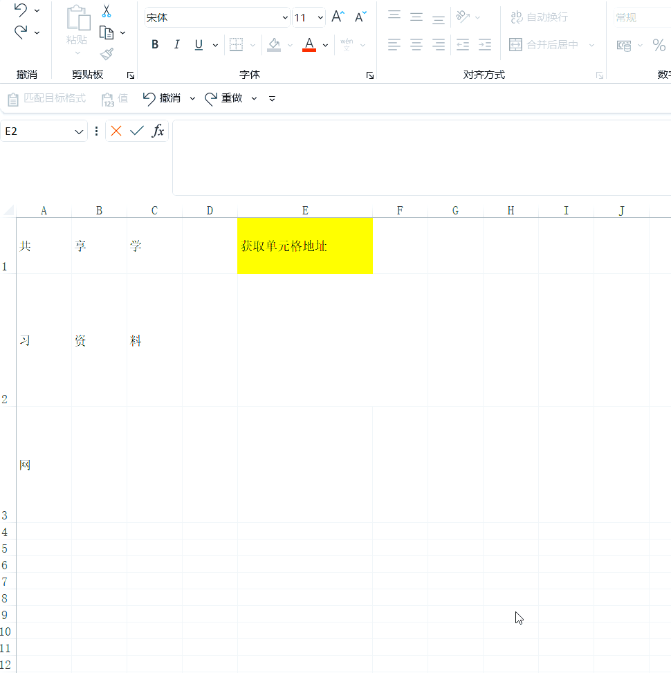This screenshot has height=673, width=671.
Task: Toggle underline formatting
Action: pos(199,45)
